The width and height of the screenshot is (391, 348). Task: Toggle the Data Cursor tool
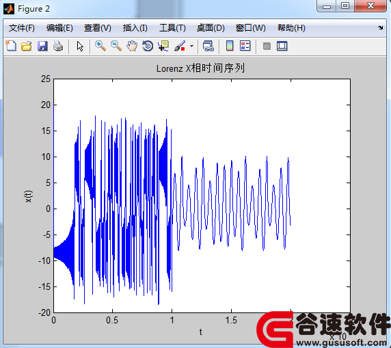(163, 46)
